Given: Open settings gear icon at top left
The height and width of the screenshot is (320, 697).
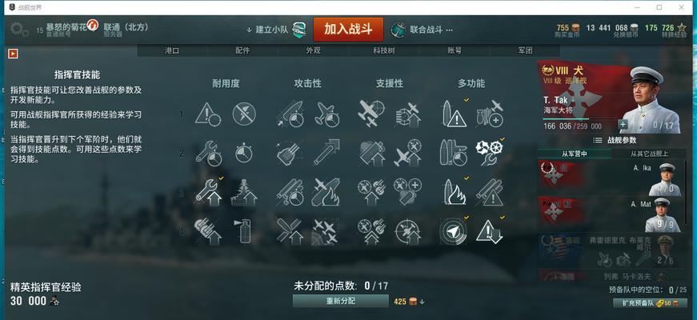Looking at the screenshot, I should coord(18,30).
